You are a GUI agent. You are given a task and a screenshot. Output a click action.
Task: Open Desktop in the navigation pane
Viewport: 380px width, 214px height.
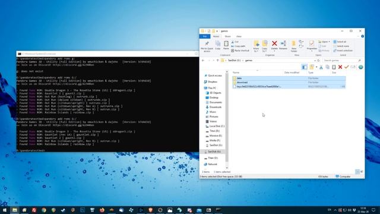(x=212, y=97)
